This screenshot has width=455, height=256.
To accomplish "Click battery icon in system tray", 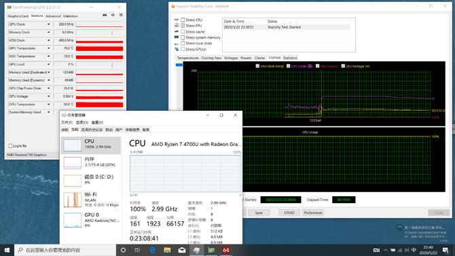I will tap(393, 250).
